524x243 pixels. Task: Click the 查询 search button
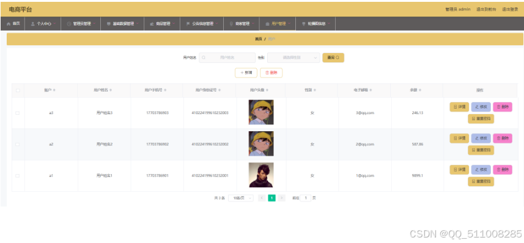[x=333, y=58]
